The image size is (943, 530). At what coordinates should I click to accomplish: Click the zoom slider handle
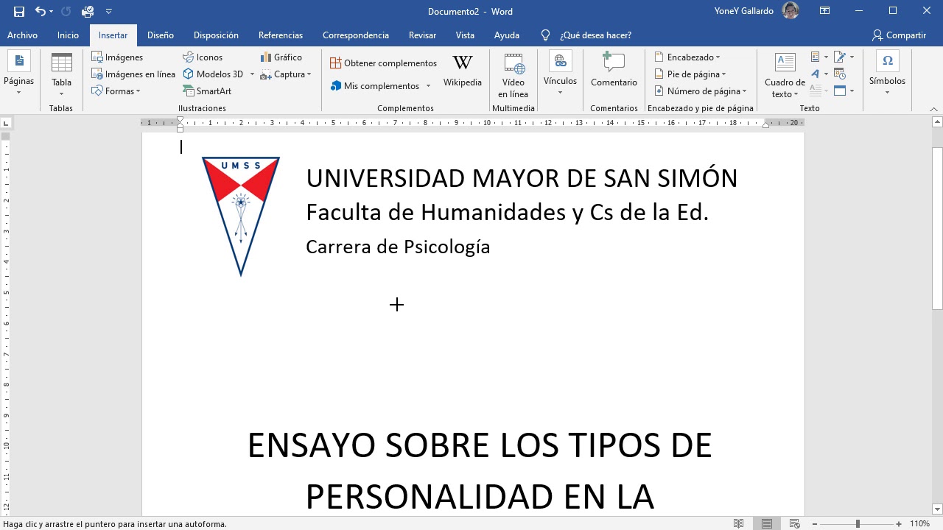tap(858, 523)
